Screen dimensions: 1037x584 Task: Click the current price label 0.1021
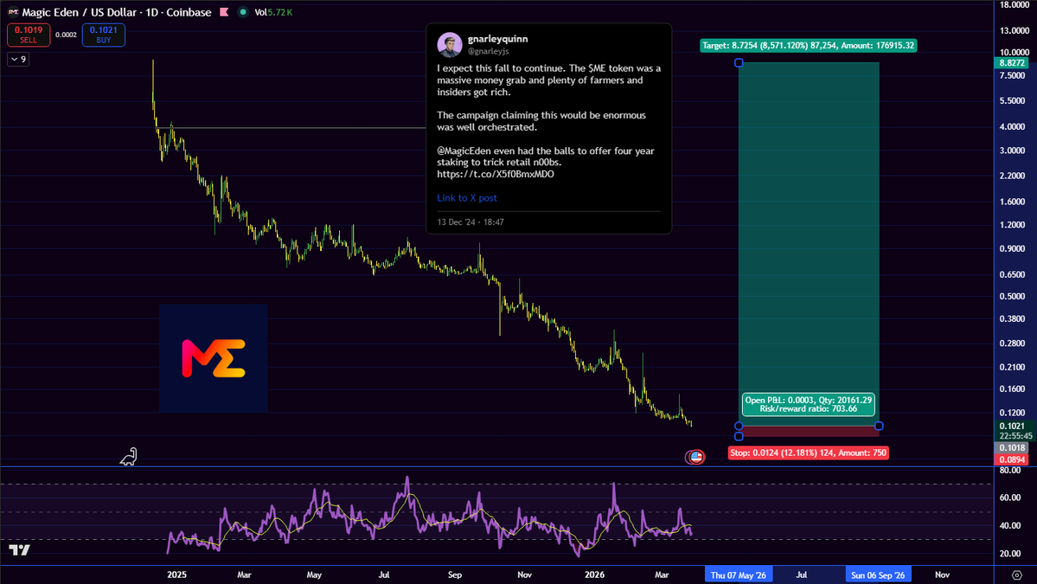click(1012, 427)
